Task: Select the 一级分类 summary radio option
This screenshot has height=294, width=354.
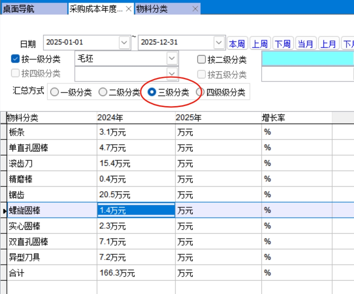Action: [54, 92]
